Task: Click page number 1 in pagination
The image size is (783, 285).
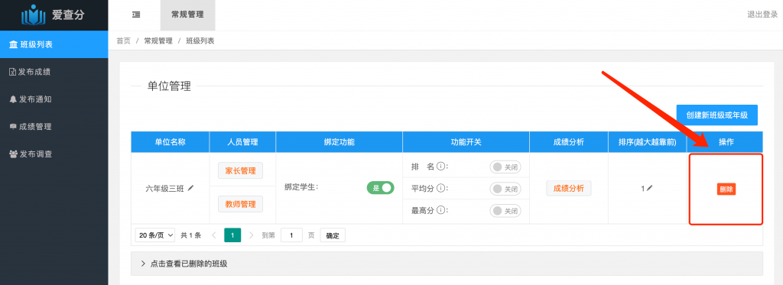Action: pos(232,235)
